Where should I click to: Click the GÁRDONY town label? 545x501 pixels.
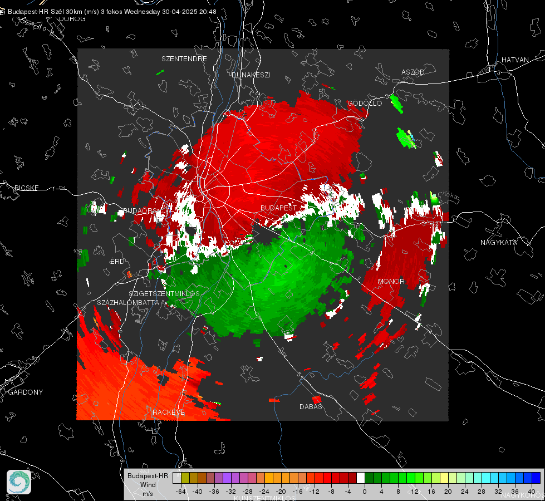click(26, 392)
